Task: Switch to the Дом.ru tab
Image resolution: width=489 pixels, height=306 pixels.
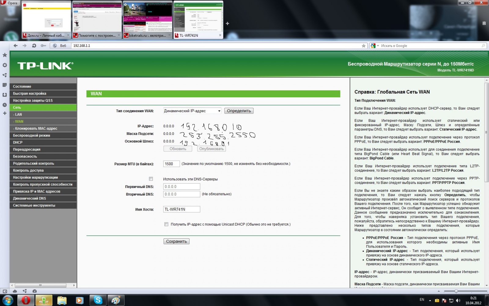Action: (x=46, y=35)
